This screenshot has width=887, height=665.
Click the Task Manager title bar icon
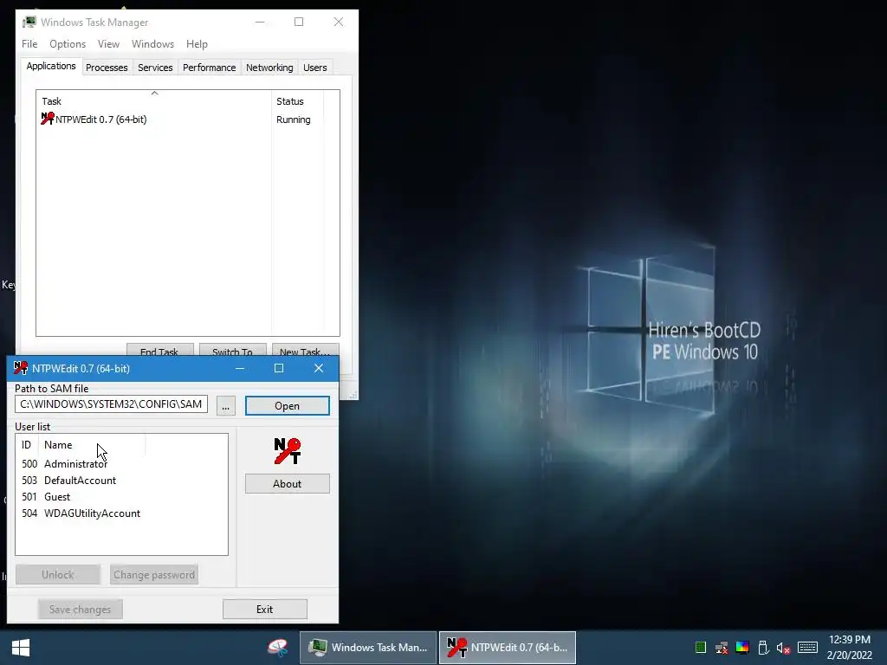(29, 22)
